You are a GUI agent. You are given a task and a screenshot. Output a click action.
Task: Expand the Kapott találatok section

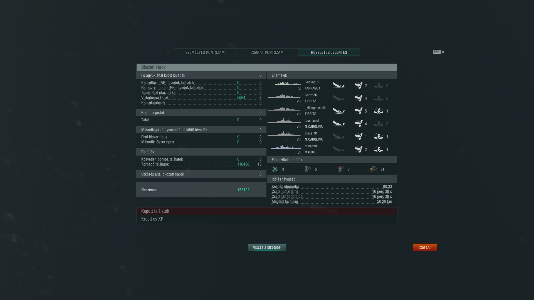tap(267, 211)
